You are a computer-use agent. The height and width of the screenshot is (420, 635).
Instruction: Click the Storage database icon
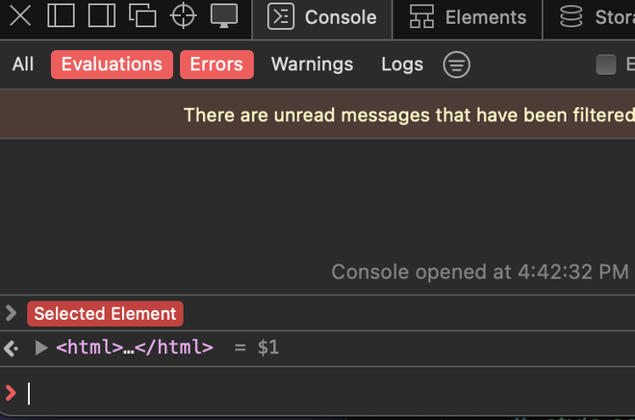571,16
